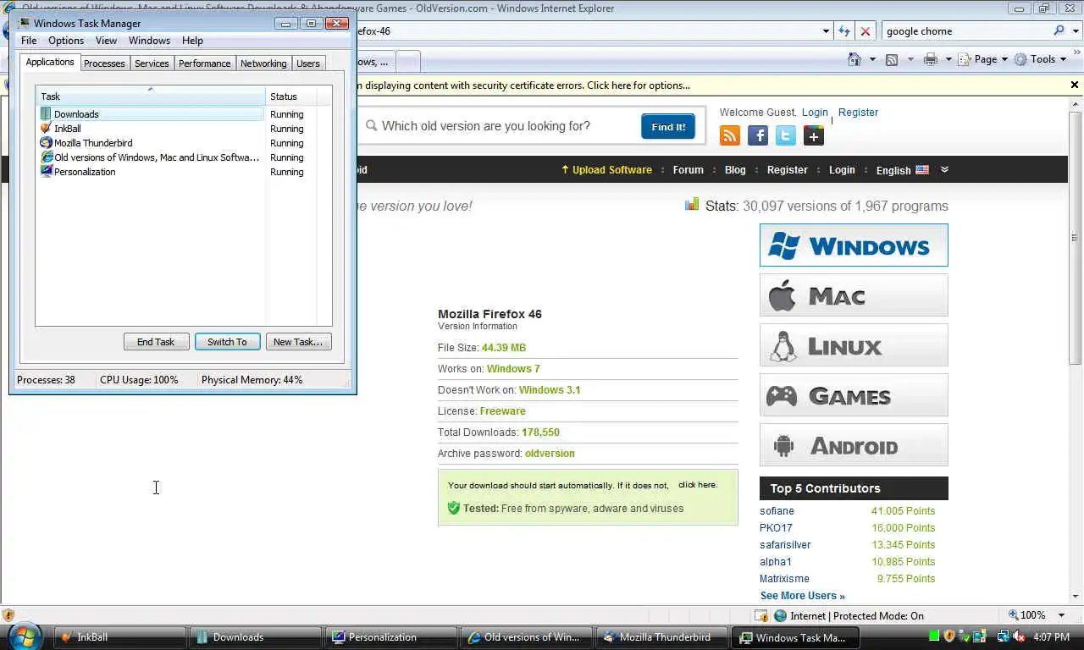Open the Twitter icon on the website header

point(786,135)
